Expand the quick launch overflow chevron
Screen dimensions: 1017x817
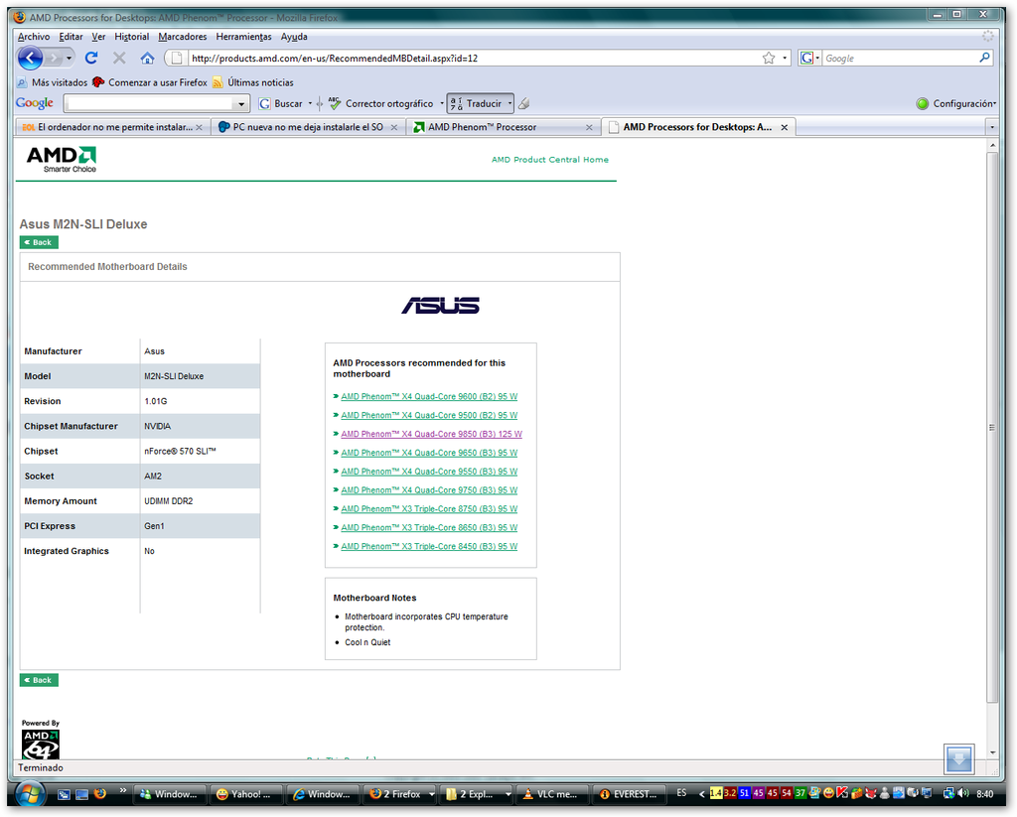tap(122, 790)
